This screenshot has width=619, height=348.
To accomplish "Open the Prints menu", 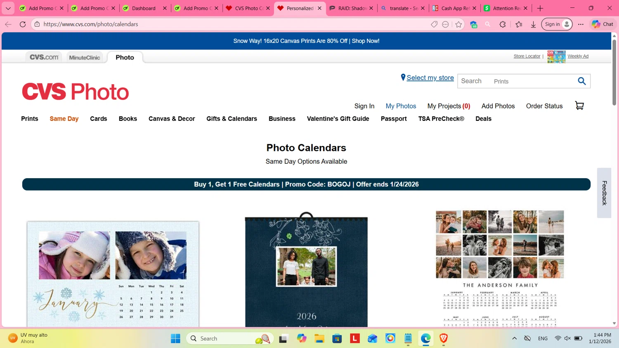I will pyautogui.click(x=30, y=119).
